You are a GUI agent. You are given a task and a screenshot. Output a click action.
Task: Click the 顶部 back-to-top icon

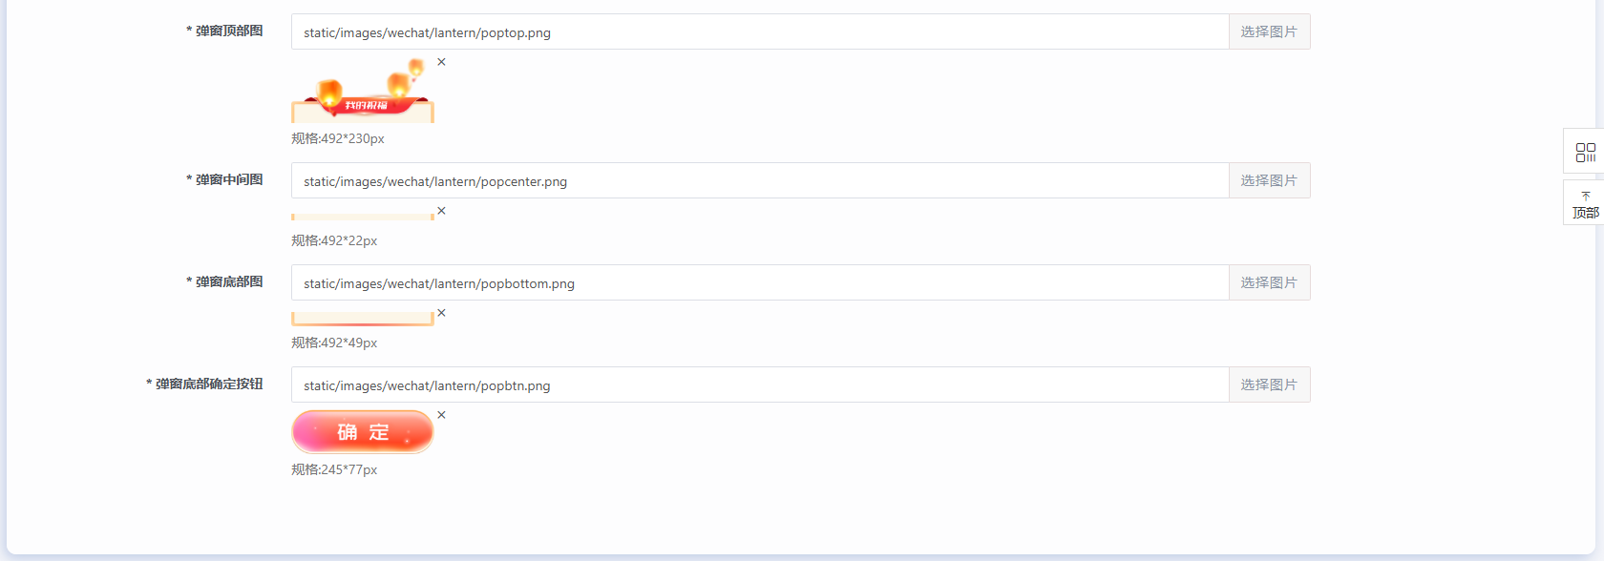(x=1585, y=203)
